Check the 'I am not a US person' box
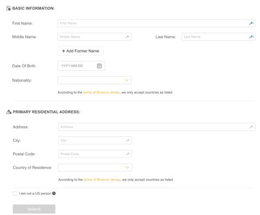The height and width of the screenshot is (215, 260). pos(15,193)
